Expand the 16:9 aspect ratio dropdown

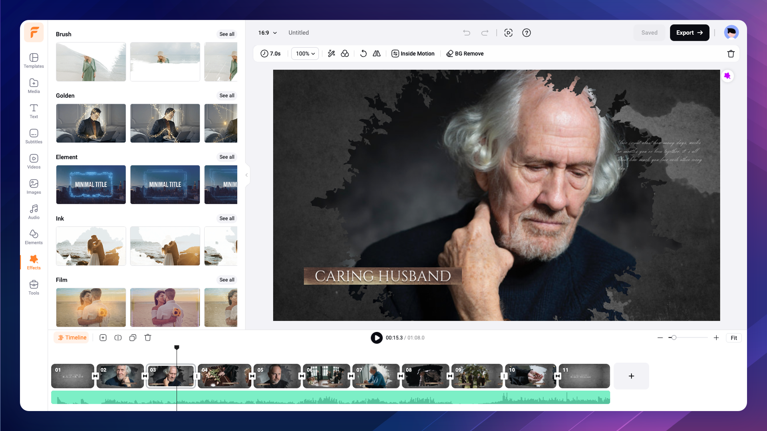[x=267, y=33]
